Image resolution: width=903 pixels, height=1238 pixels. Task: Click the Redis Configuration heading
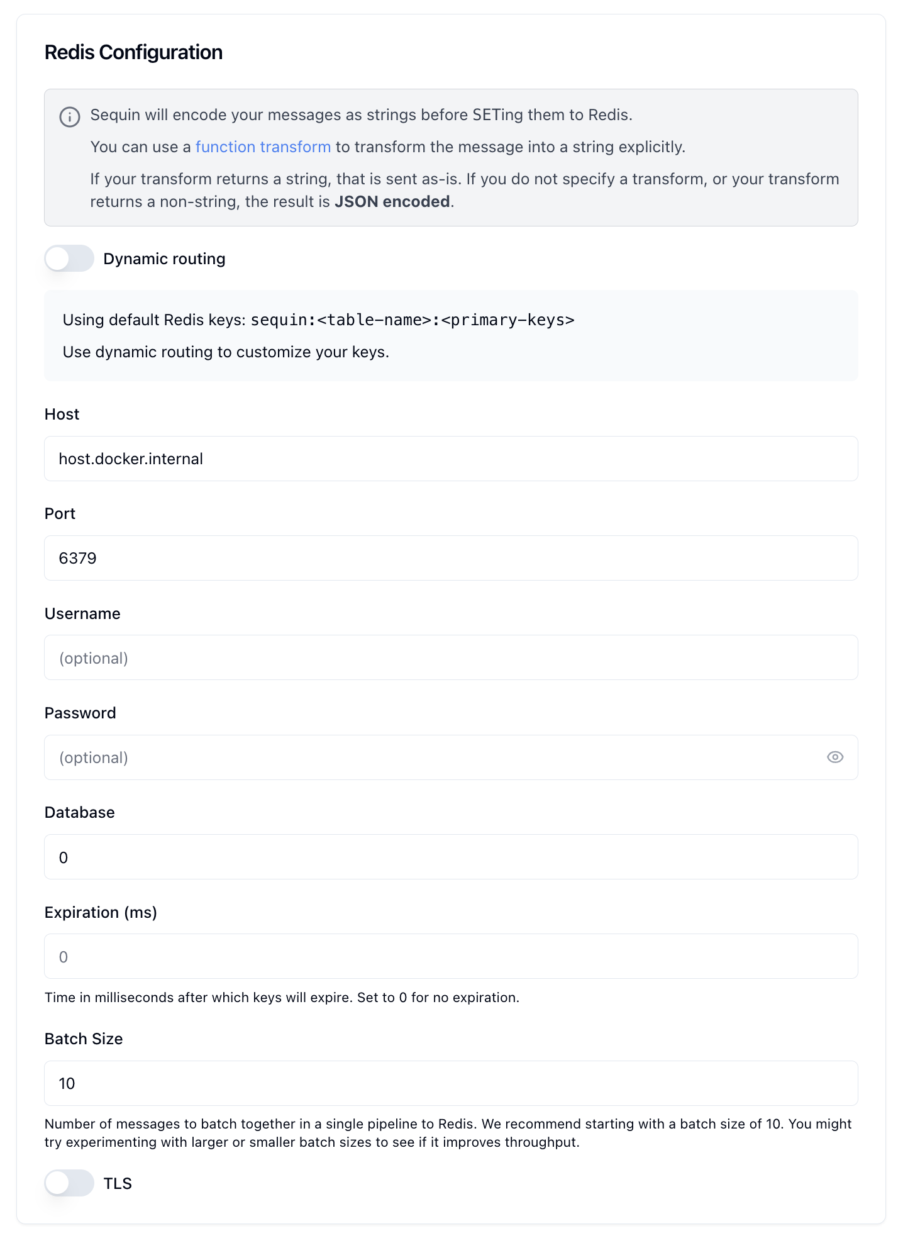tap(133, 52)
